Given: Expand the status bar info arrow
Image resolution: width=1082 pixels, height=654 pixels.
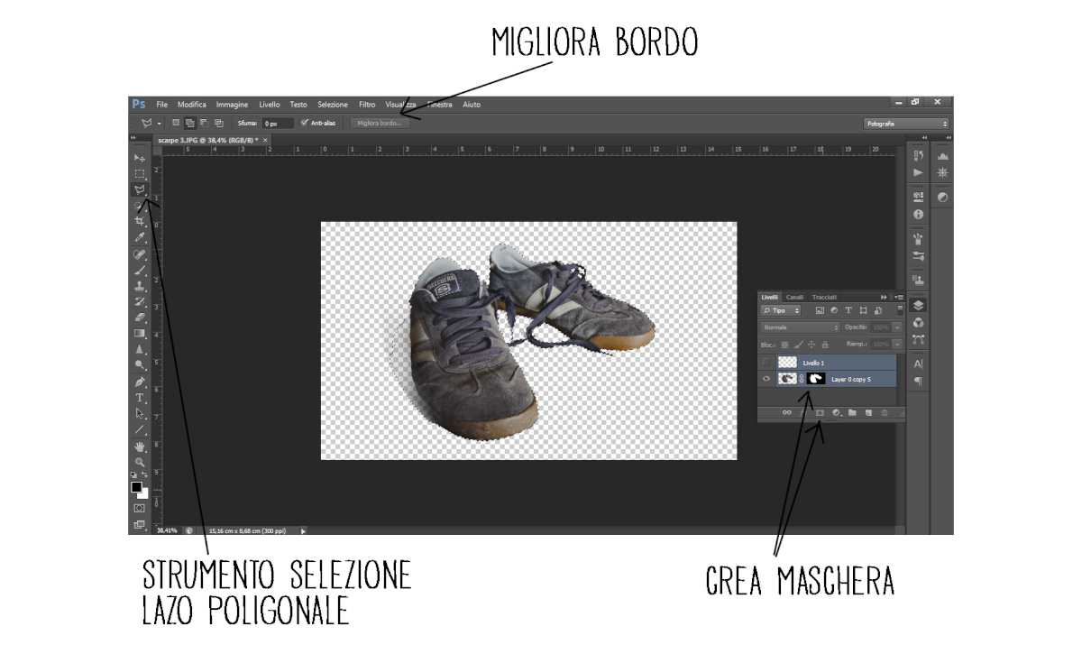Looking at the screenshot, I should [304, 531].
